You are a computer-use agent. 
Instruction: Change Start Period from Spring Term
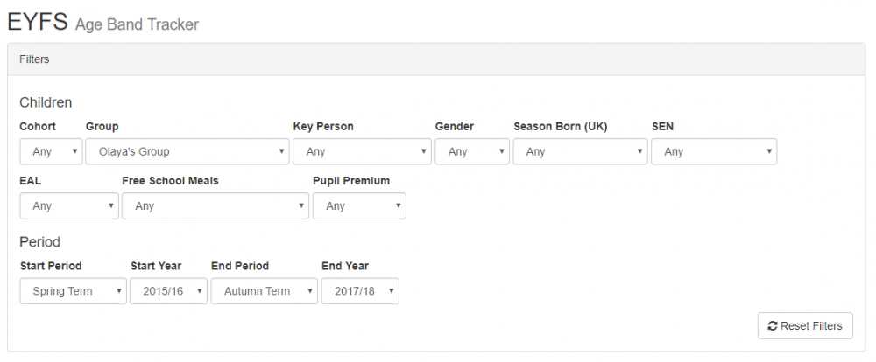(73, 291)
